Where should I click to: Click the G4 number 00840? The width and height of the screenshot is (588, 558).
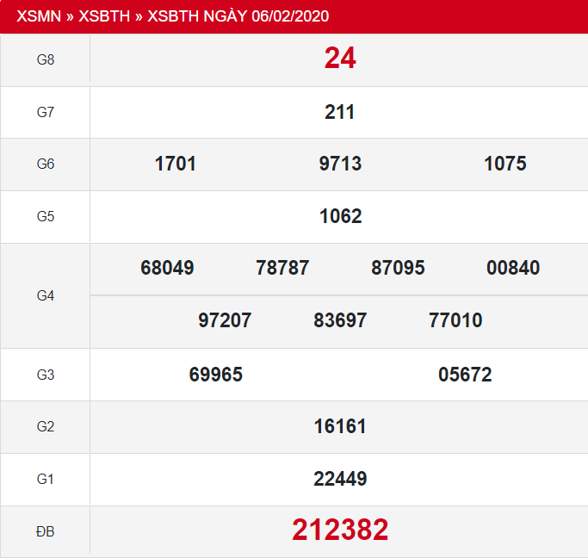click(x=513, y=268)
